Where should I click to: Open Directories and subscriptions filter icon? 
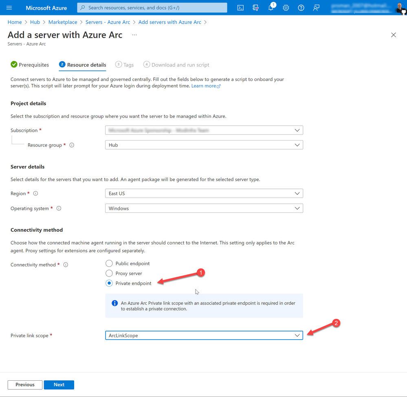click(x=256, y=8)
